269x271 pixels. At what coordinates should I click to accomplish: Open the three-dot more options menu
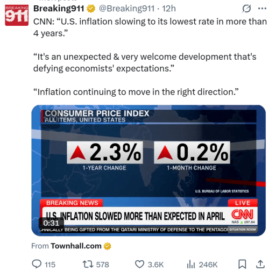pos(262,9)
